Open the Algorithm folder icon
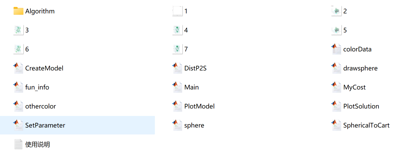413x154 pixels. pyautogui.click(x=18, y=11)
